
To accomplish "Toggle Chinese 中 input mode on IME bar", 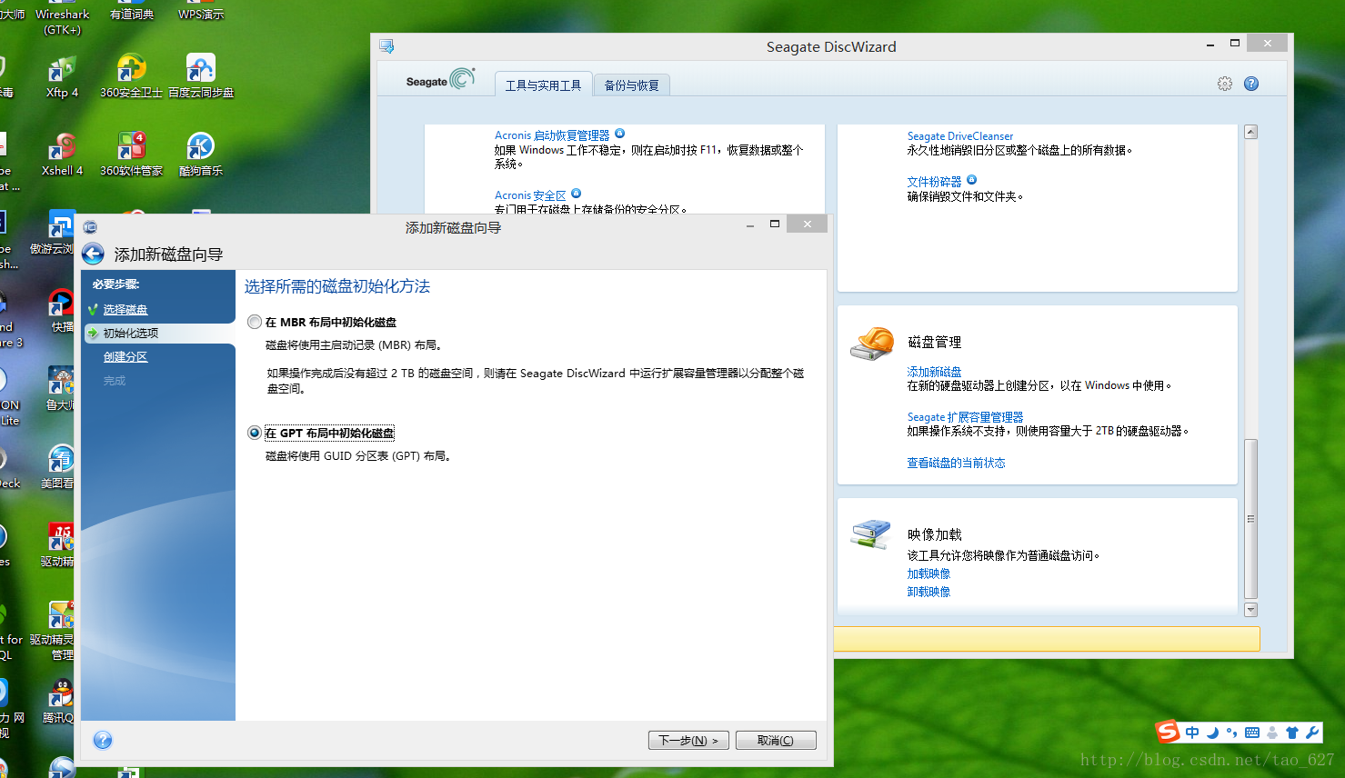I will pos(1192,733).
